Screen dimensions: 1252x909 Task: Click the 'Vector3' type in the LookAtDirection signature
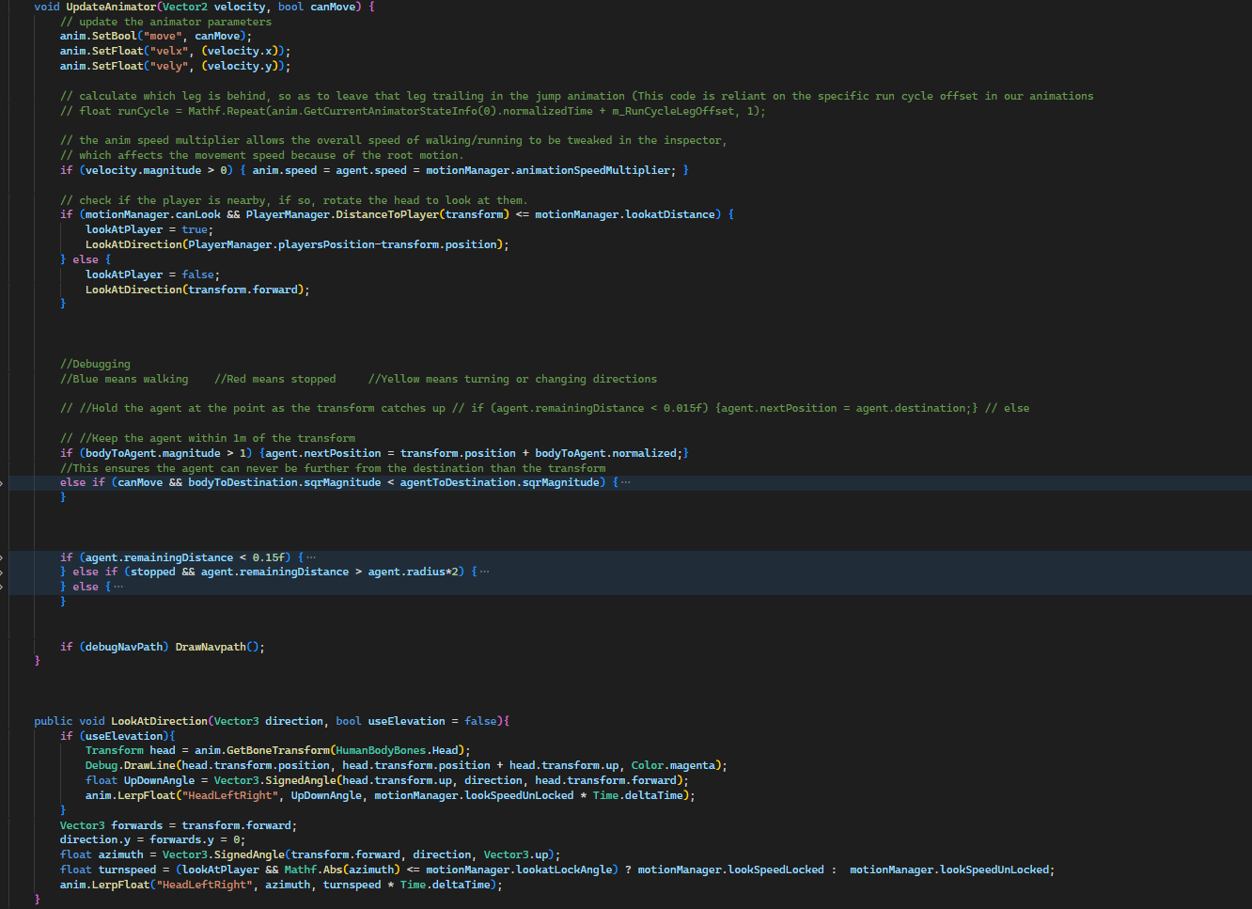pos(236,722)
